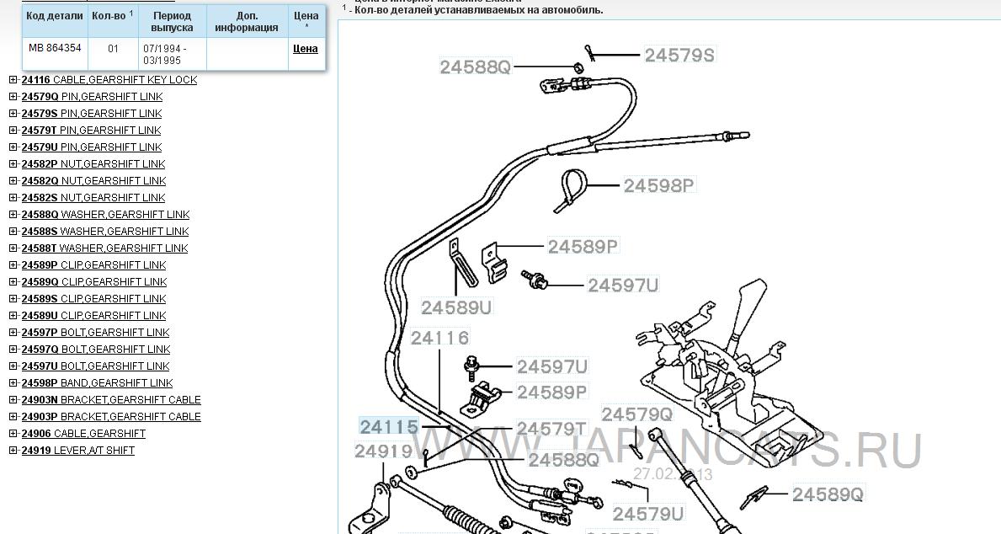Select diagram callout 24919
This screenshot has width=1001, height=534.
(x=384, y=451)
